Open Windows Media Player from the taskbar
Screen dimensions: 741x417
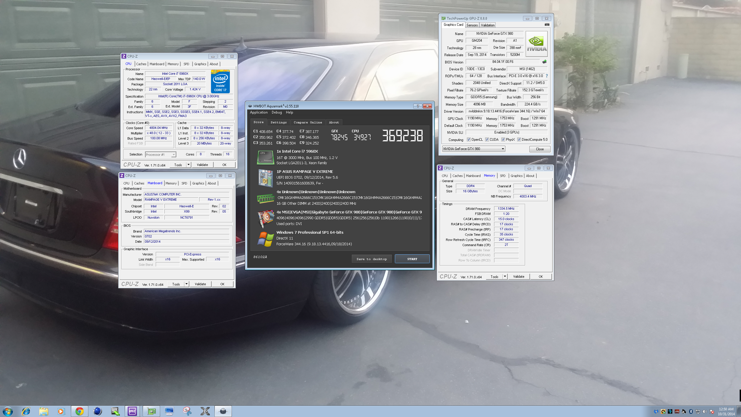(61, 411)
